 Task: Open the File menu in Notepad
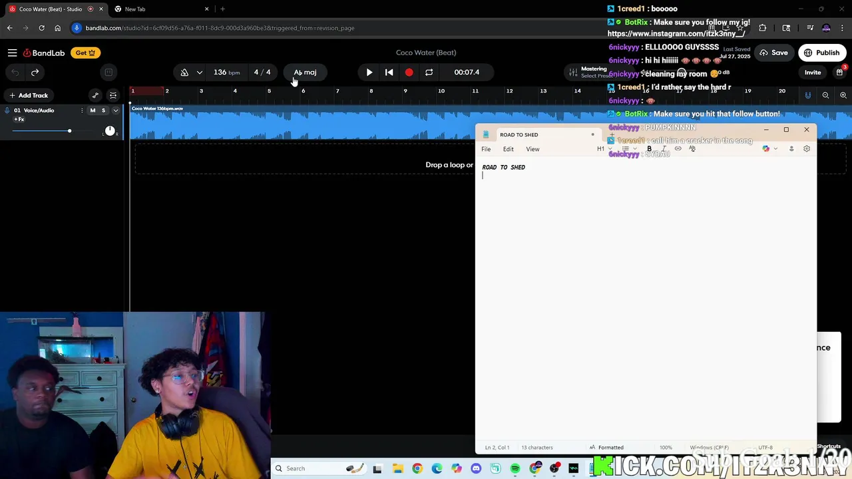pos(486,149)
